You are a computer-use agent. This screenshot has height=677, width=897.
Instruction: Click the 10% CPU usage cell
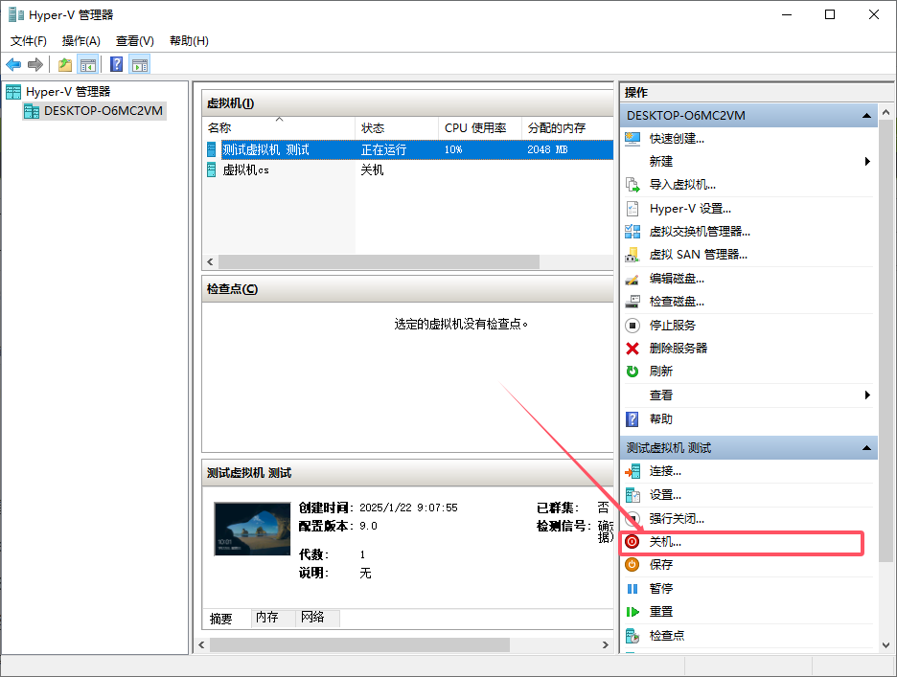tap(453, 149)
